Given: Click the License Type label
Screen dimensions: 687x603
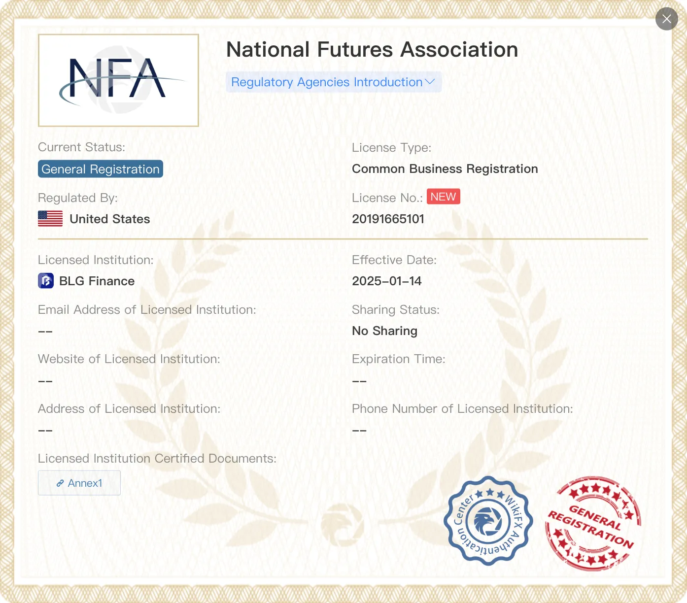Looking at the screenshot, I should 392,148.
